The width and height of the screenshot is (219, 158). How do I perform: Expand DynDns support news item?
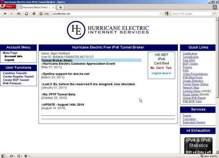tap(42, 74)
